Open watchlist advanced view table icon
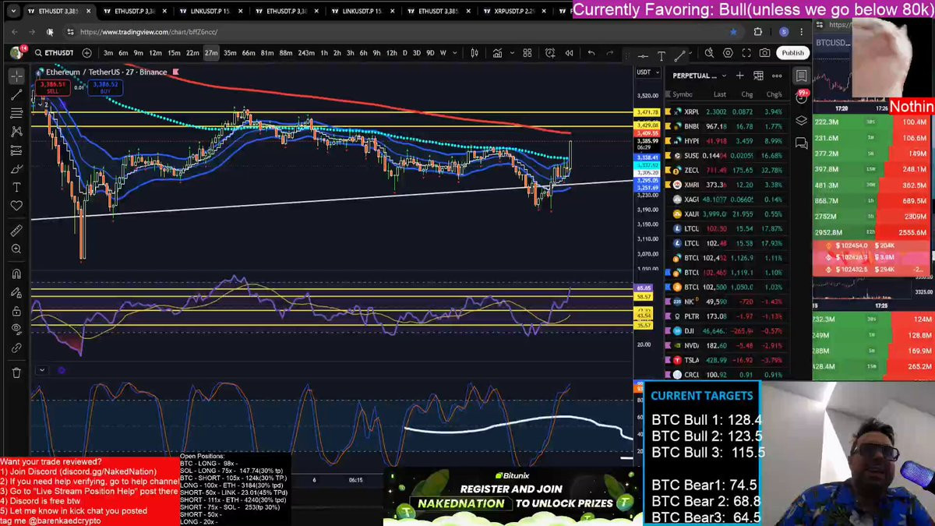The width and height of the screenshot is (935, 526). pyautogui.click(x=758, y=76)
